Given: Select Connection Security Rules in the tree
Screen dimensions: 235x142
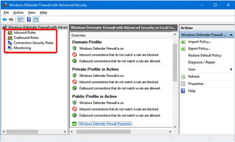Looking at the screenshot, I should click(x=34, y=43).
